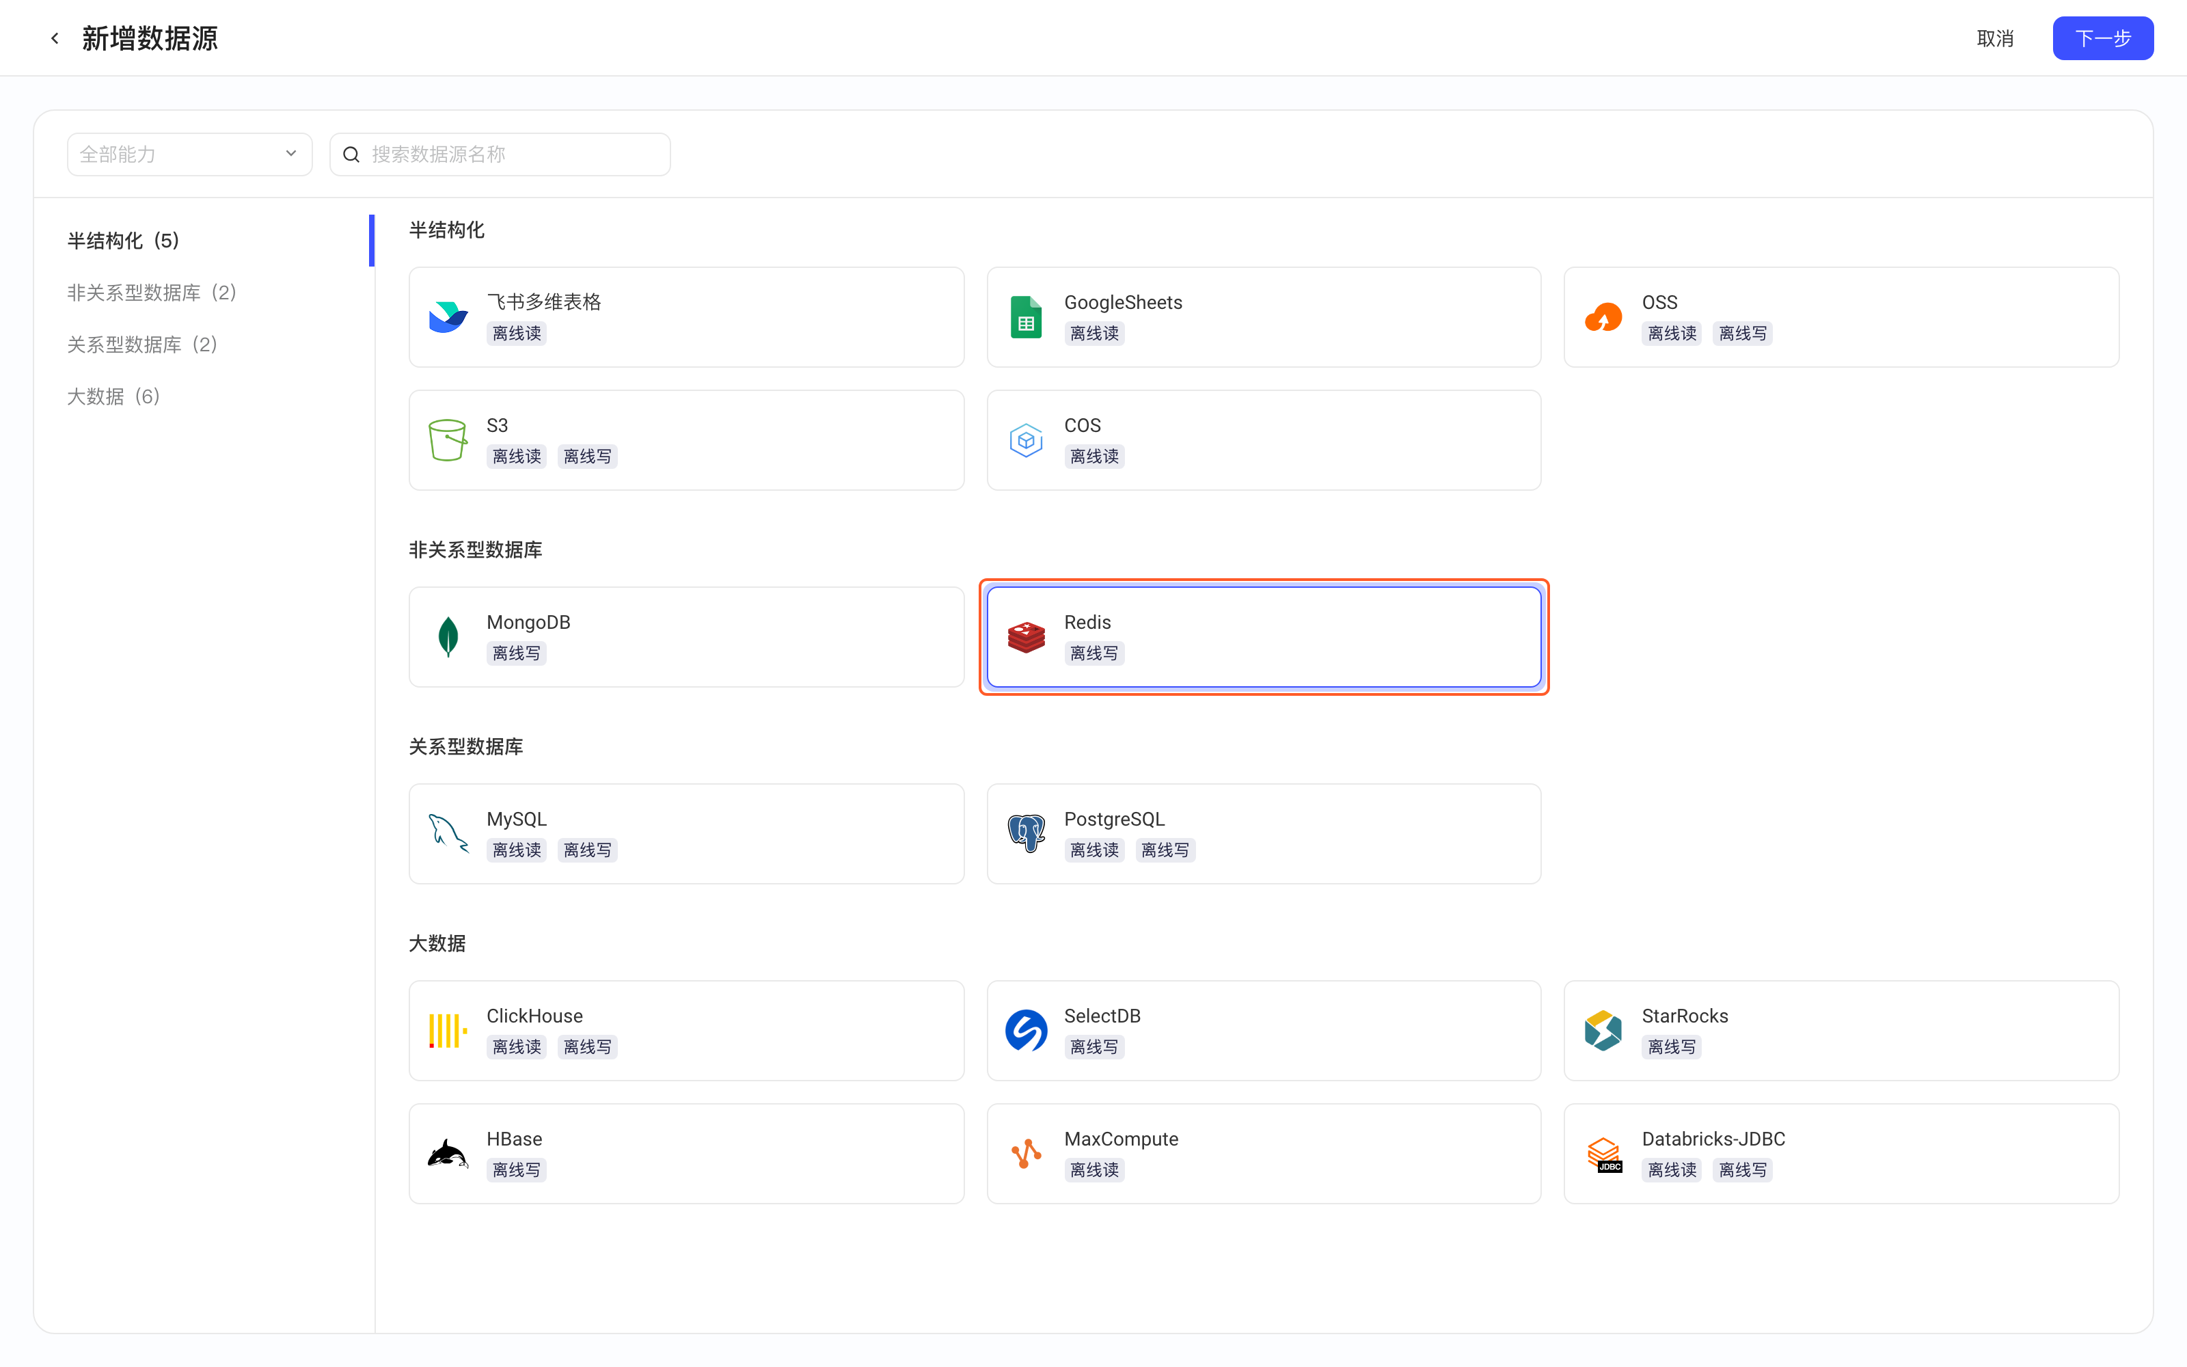Click the StarRocks name label

pos(1685,1015)
